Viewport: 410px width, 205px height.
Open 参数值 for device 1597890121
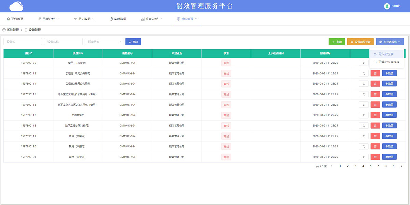[389, 157]
